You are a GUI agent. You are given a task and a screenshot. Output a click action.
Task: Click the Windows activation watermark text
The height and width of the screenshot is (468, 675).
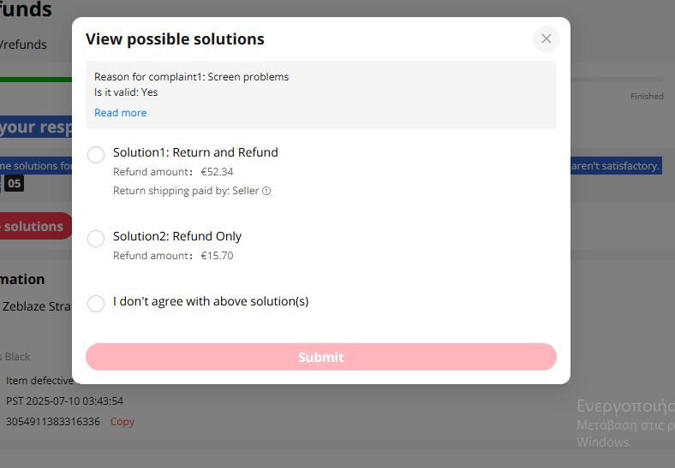(625, 424)
